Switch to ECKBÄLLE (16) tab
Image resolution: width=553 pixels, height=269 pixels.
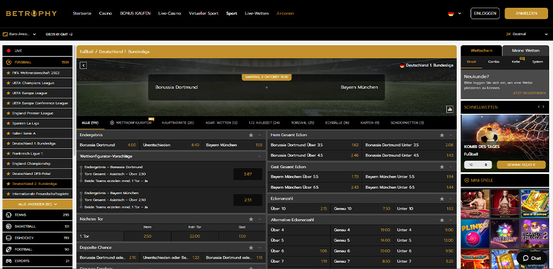click(x=337, y=123)
